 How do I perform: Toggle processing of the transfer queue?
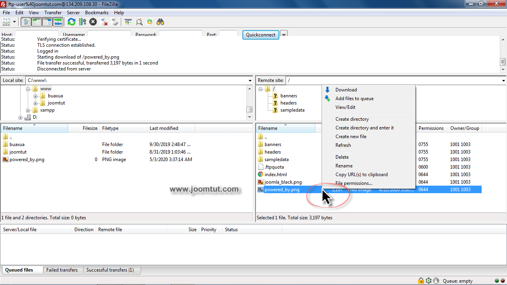[82, 22]
